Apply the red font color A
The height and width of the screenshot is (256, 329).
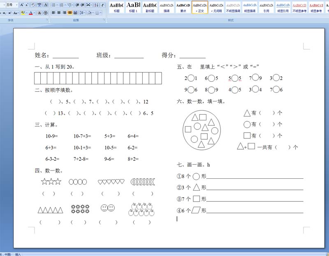31,13
